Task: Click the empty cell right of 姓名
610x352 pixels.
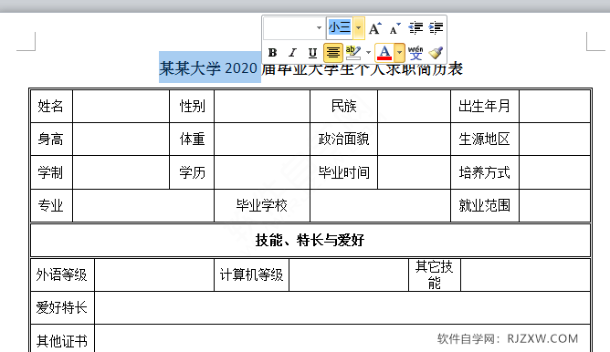Action: coord(121,106)
